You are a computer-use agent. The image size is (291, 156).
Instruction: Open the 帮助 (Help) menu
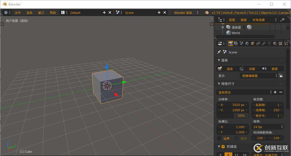(53, 13)
